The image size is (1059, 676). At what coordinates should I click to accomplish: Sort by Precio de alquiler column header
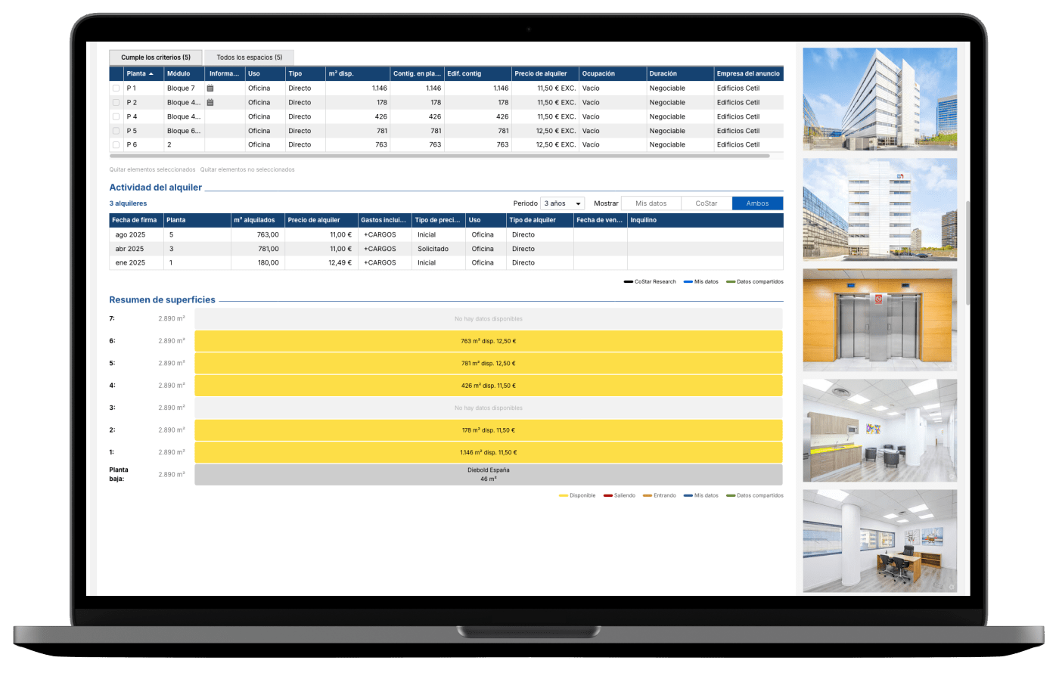(540, 74)
